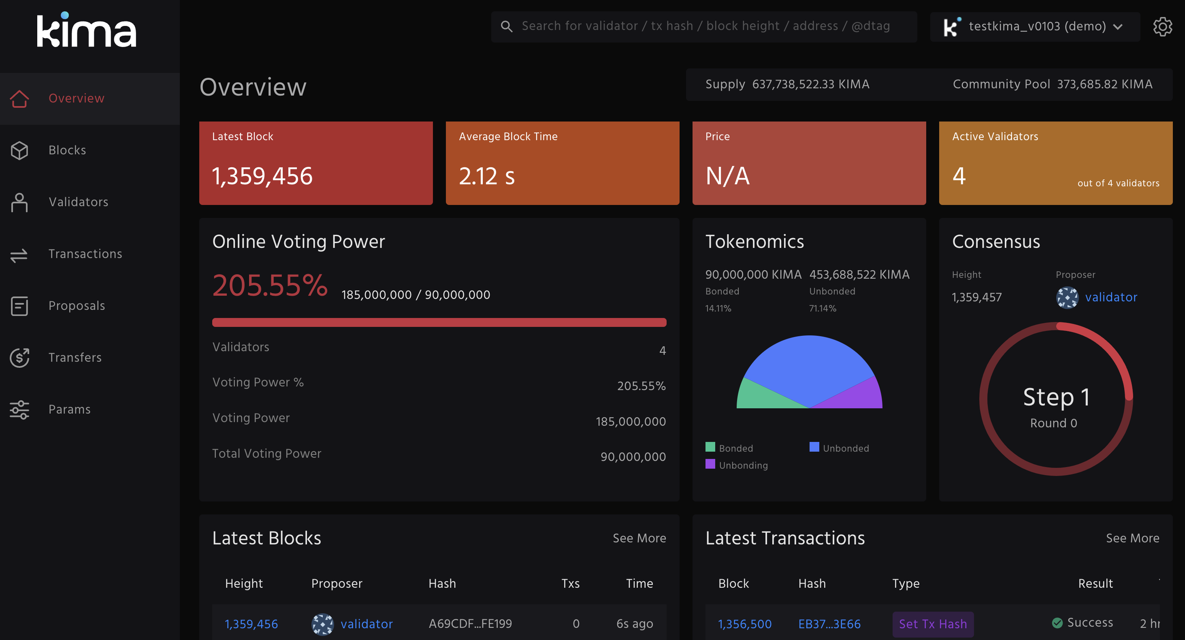Open block 1,359,456 in Latest Blocks table

point(251,624)
